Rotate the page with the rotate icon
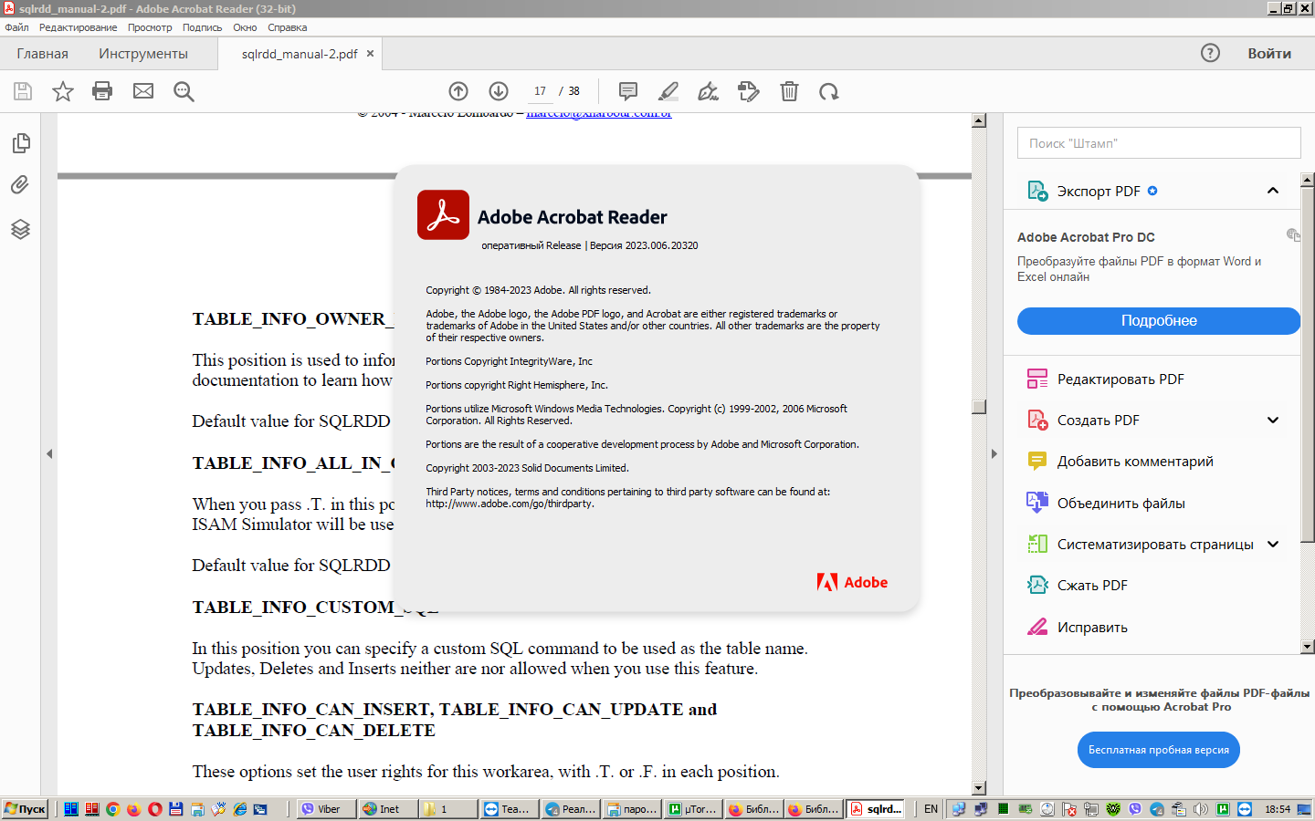Screen dimensions: 1315x821 tap(829, 91)
